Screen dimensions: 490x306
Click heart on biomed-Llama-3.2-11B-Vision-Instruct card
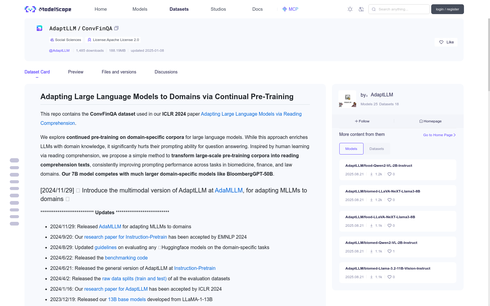pyautogui.click(x=390, y=277)
